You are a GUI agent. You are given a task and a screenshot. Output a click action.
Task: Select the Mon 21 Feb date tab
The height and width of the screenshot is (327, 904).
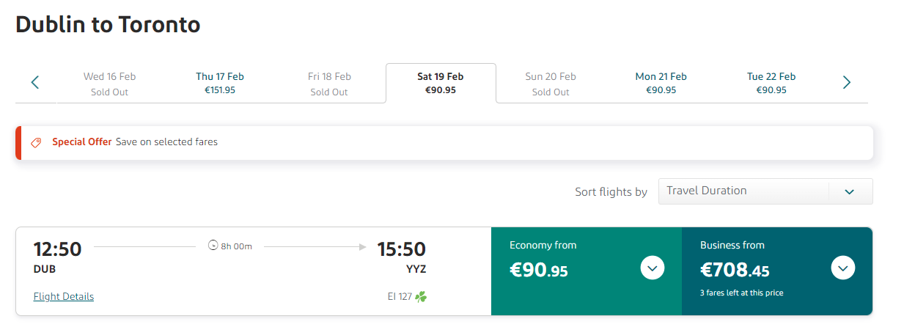point(661,83)
